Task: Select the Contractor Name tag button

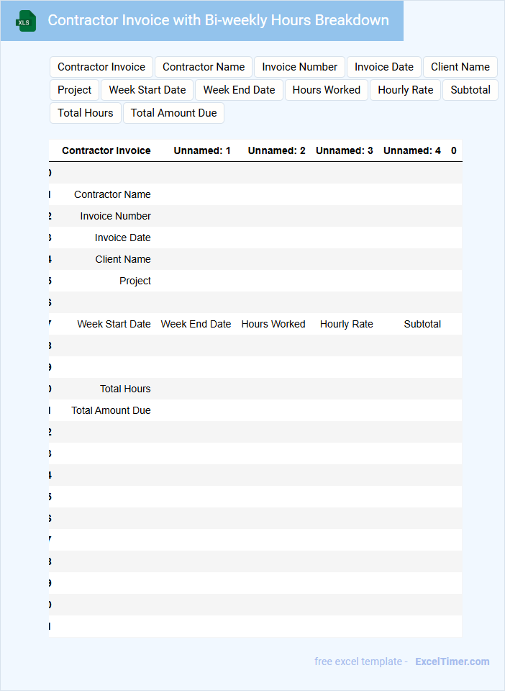Action: tap(204, 67)
